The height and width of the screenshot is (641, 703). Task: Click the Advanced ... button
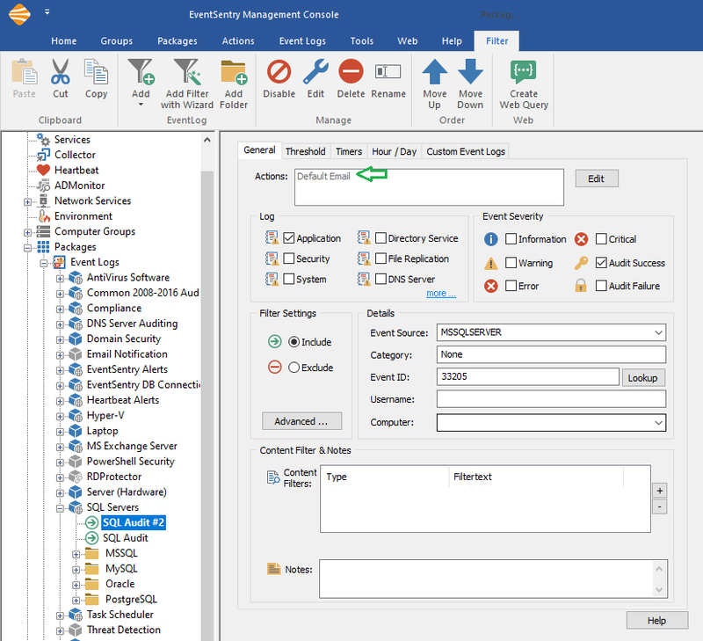point(301,421)
